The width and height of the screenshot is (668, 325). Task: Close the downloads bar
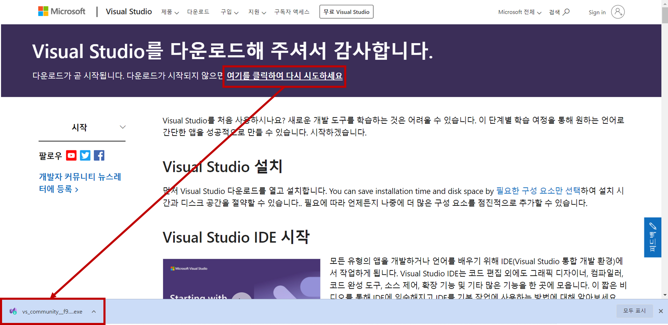click(x=661, y=311)
